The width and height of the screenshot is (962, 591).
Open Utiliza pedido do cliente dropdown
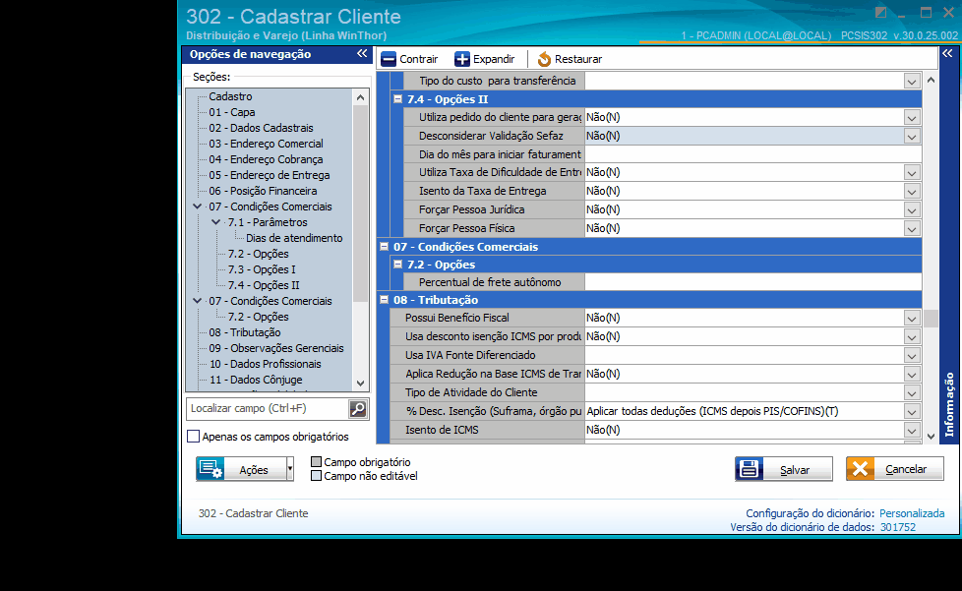click(x=912, y=118)
